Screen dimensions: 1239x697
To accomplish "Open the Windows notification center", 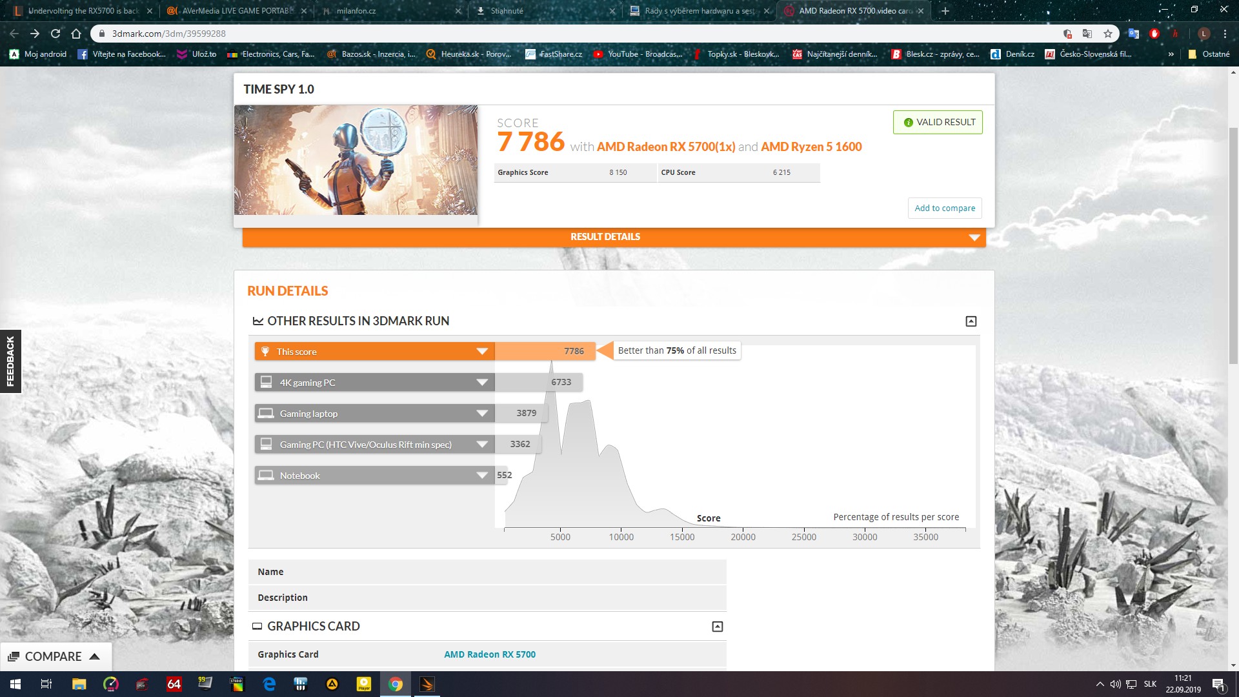I will point(1218,684).
